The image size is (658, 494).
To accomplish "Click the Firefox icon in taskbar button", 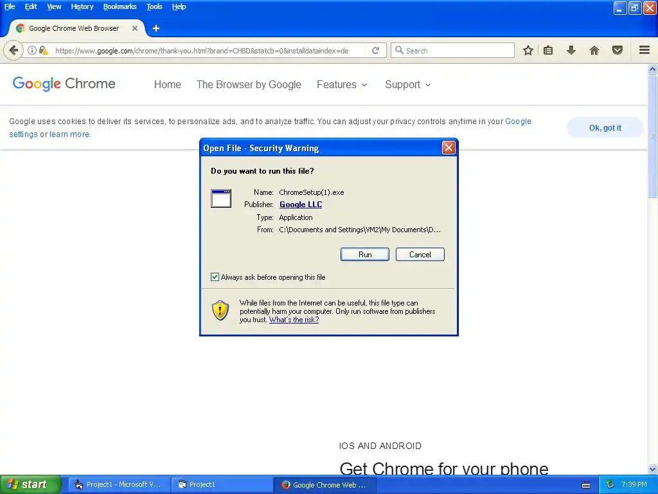I will click(286, 485).
